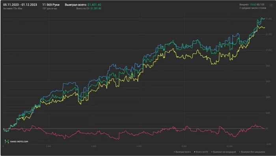Viewport: 276px width, 156px height.
Task: Click the $400 y-axis label
Action: (x=268, y=97)
